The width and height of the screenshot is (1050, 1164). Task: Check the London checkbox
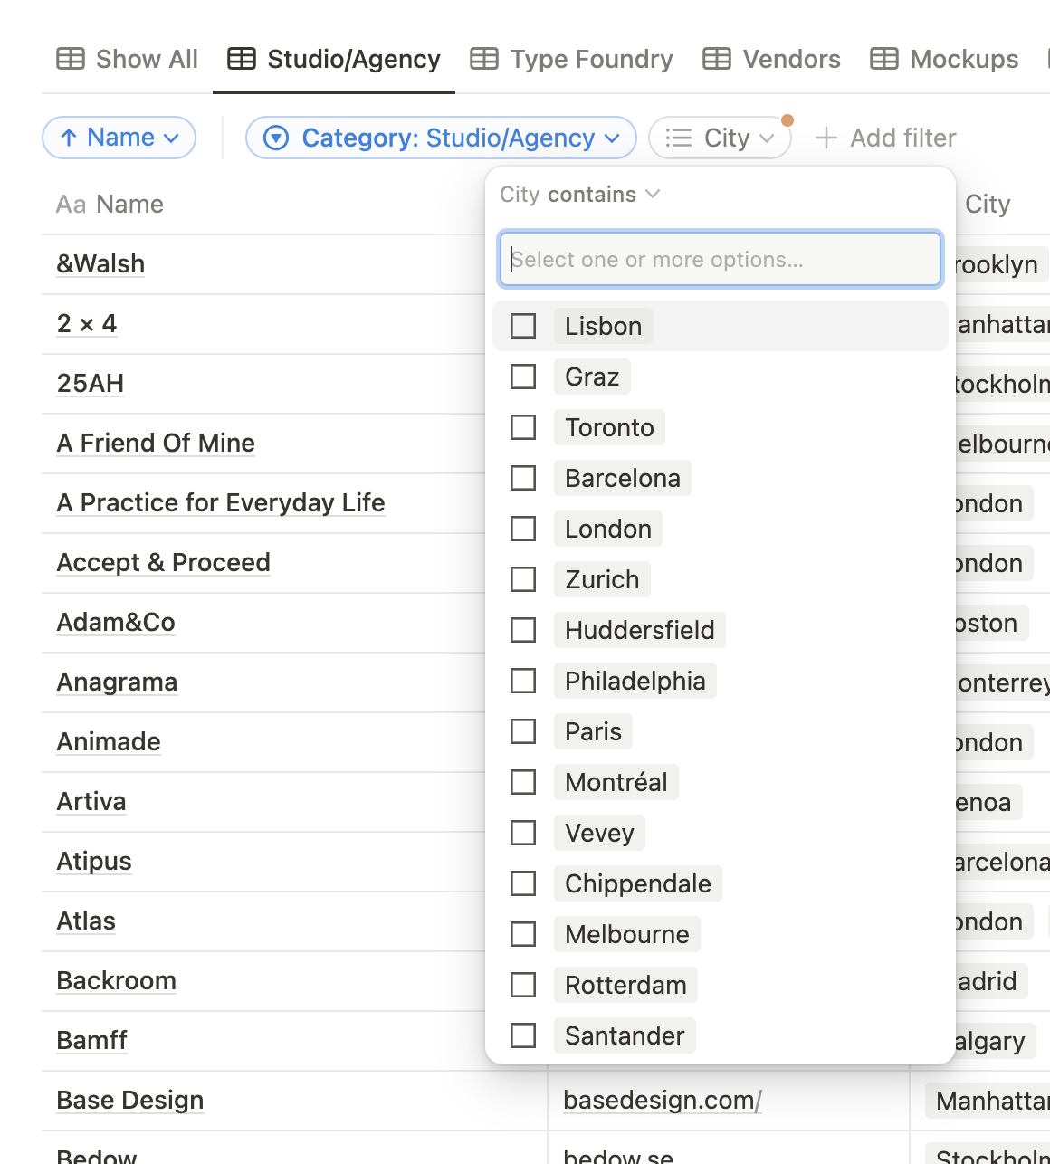523,529
